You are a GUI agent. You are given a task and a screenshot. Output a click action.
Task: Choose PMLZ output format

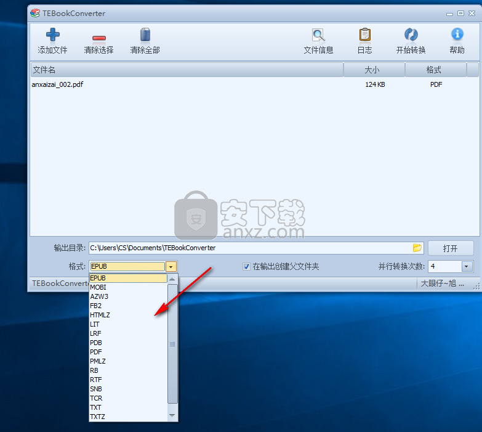pos(128,361)
